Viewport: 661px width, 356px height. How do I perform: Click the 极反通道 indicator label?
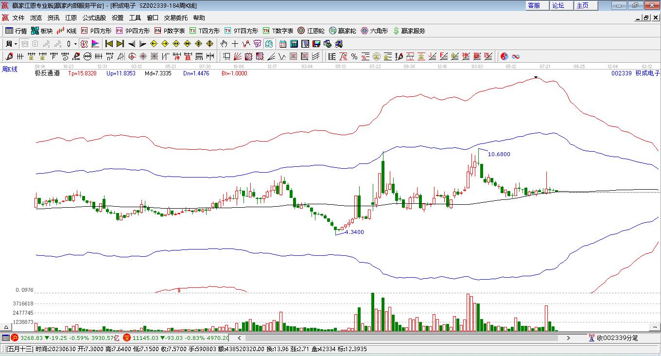pos(47,73)
